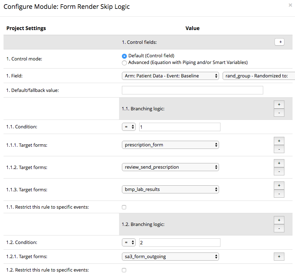Add target form after 1.1.2
This screenshot has width=295, height=279.
click(279, 163)
